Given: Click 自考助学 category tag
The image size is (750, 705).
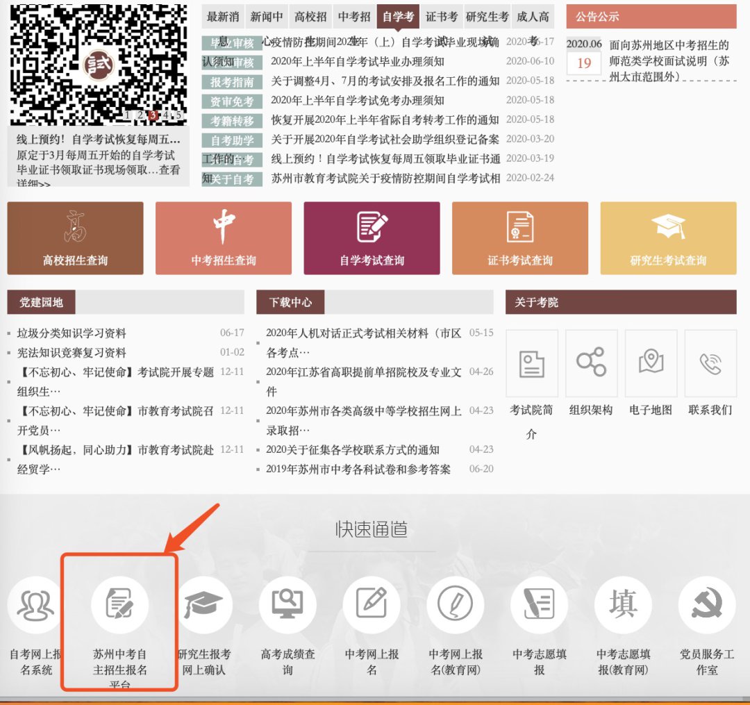Looking at the screenshot, I should (232, 140).
